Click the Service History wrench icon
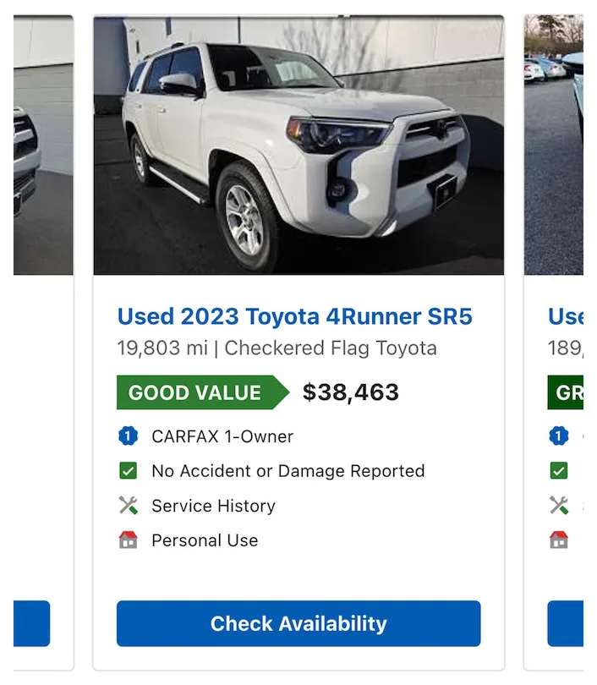Screen dimensions: 597x685 (128, 506)
